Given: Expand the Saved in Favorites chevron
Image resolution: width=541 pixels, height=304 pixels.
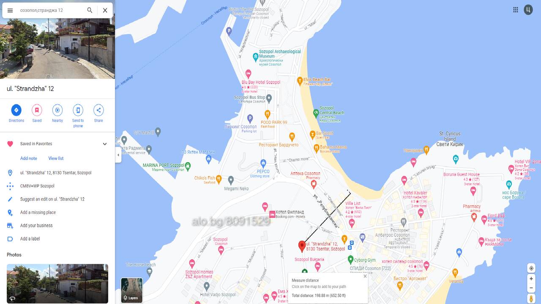Looking at the screenshot, I should [x=105, y=144].
